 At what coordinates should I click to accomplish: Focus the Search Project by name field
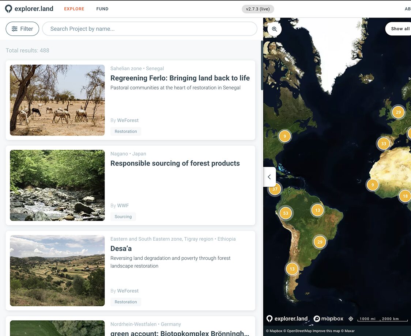150,29
